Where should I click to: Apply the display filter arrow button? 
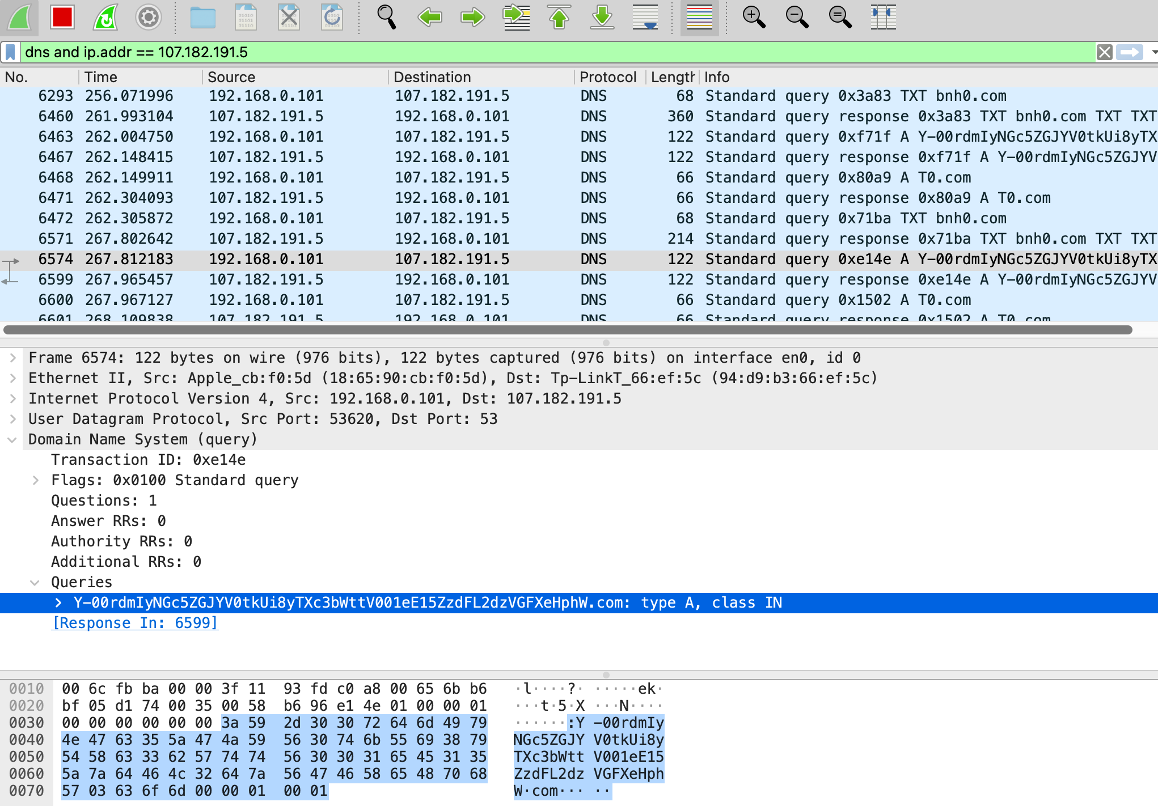[x=1130, y=52]
